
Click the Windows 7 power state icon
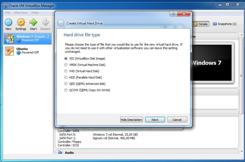point(18,40)
